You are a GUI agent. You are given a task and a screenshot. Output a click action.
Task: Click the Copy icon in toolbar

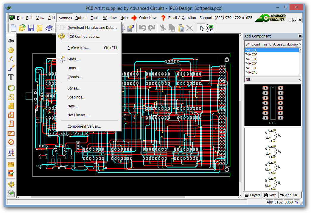point(172,28)
